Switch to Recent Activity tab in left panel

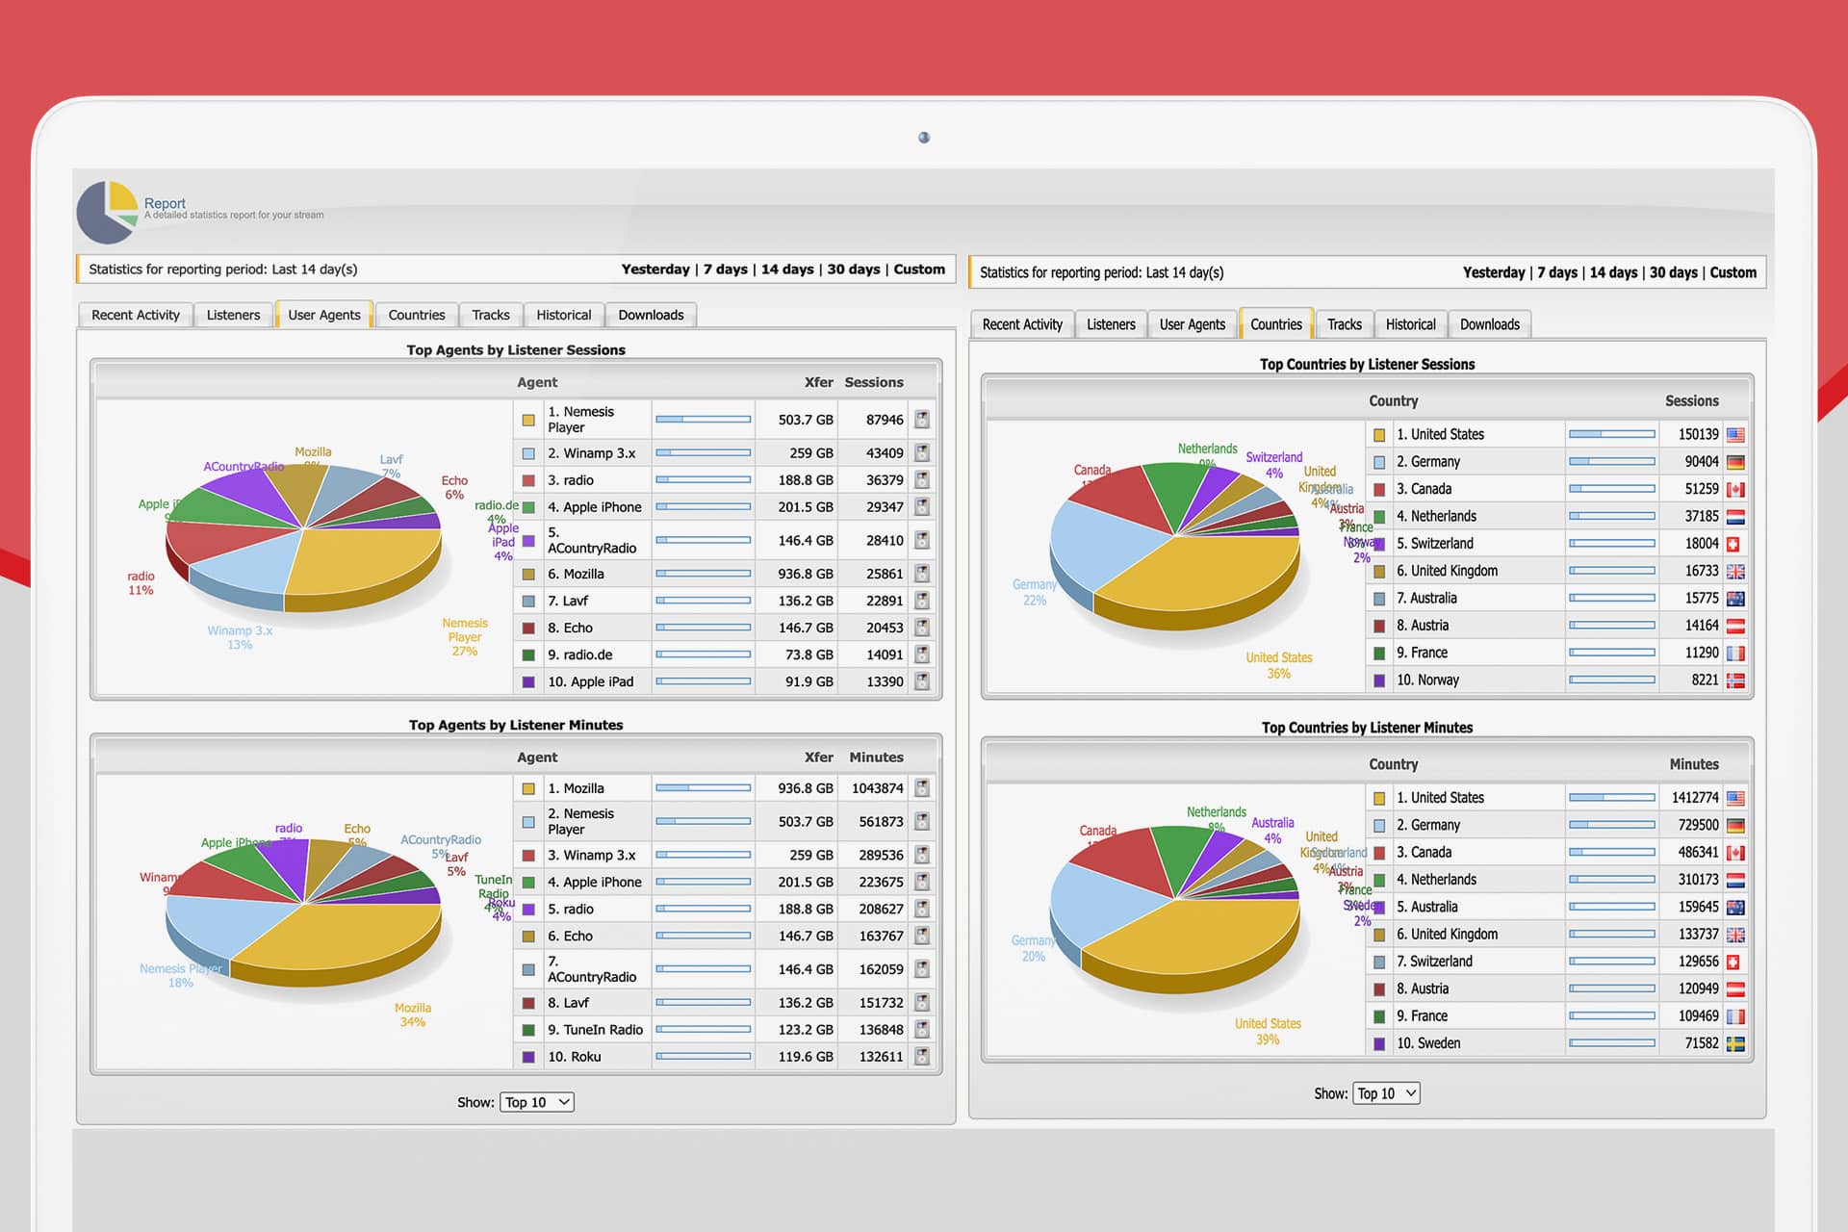coord(136,315)
